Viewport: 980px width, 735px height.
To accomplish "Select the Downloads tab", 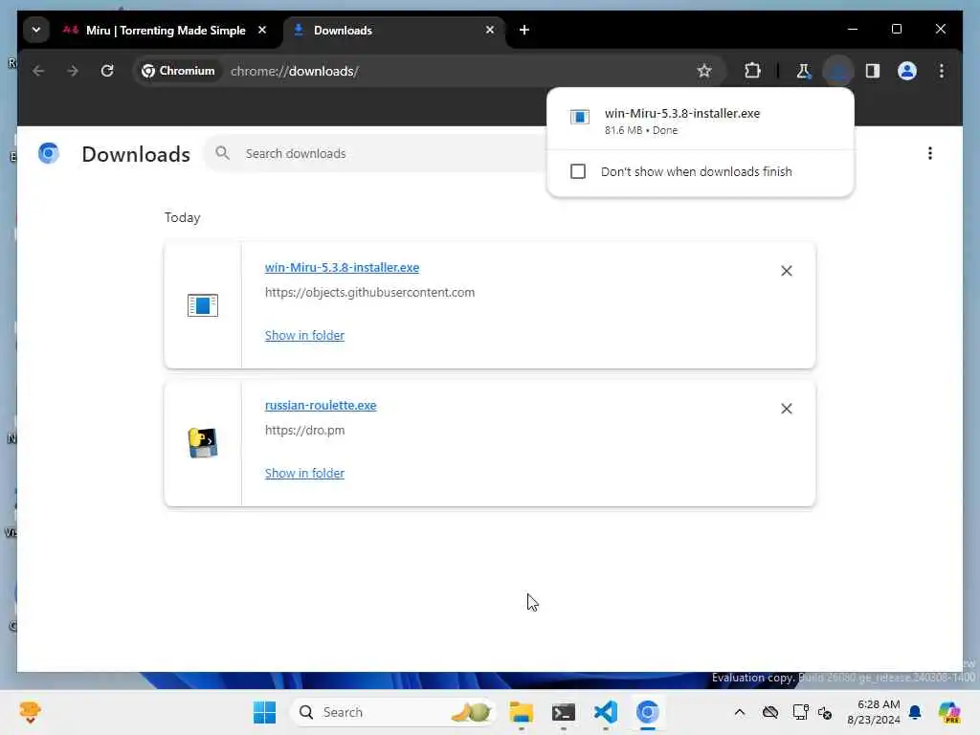I will coord(395,30).
